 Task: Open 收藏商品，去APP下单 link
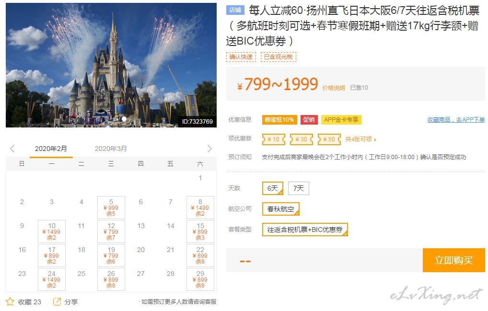click(456, 120)
